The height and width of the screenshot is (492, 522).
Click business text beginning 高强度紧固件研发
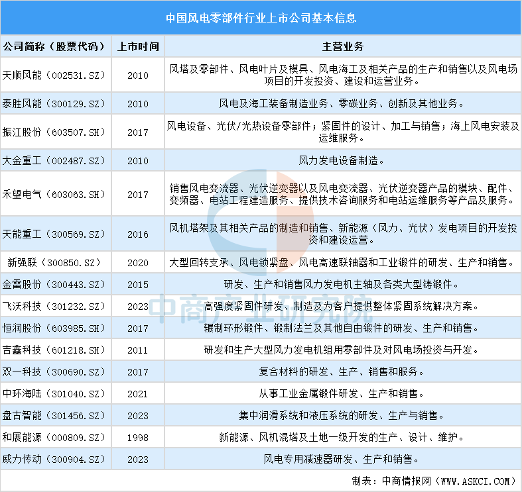pyautogui.click(x=341, y=306)
